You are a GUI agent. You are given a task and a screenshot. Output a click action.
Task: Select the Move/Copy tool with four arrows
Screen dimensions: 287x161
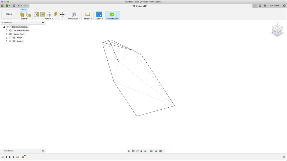pyautogui.click(x=62, y=14)
